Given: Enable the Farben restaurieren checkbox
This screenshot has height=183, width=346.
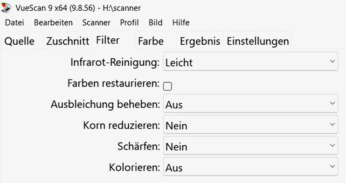Looking at the screenshot, I should (167, 86).
